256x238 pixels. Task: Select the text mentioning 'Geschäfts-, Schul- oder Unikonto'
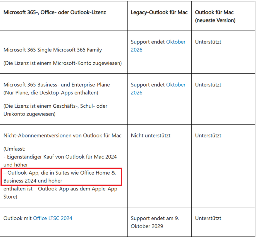pos(55,110)
